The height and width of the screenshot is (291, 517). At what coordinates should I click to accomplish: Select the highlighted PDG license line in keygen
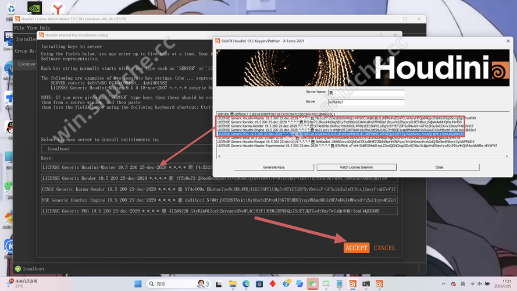[x=340, y=134]
